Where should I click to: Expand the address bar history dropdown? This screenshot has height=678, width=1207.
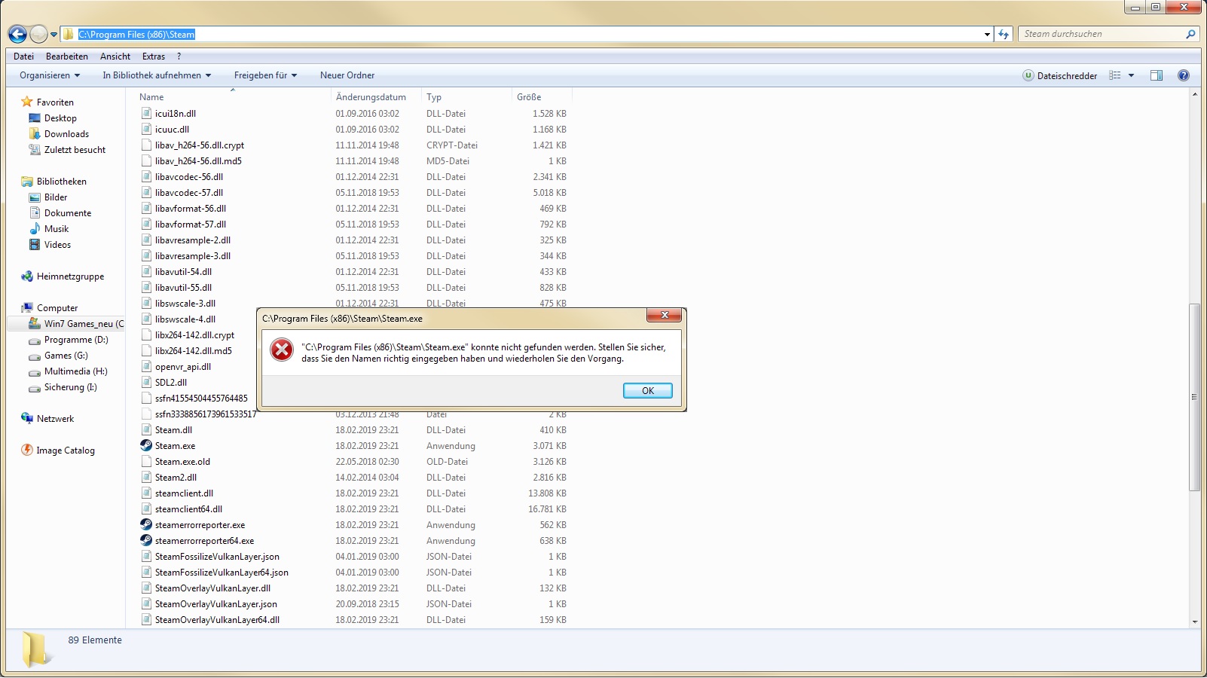987,34
